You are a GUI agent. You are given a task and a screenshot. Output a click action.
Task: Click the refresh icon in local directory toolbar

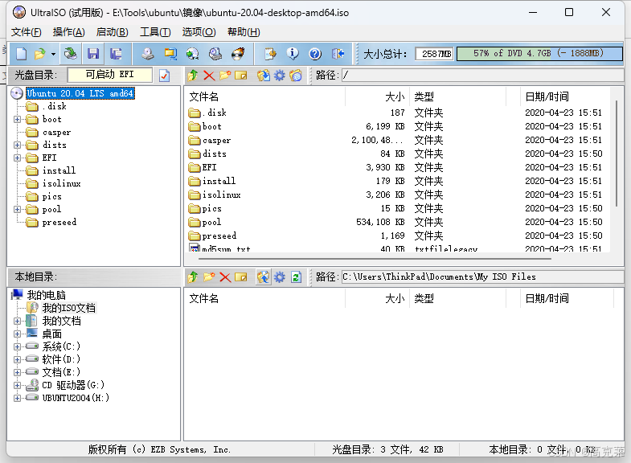click(296, 277)
